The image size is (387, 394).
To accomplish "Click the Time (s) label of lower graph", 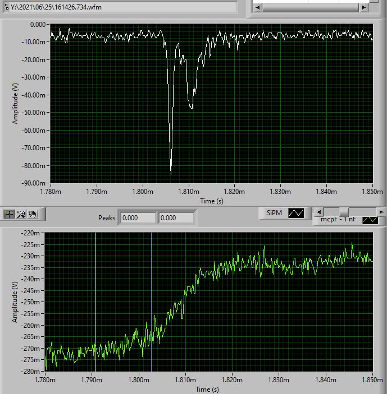I will [x=207, y=389].
